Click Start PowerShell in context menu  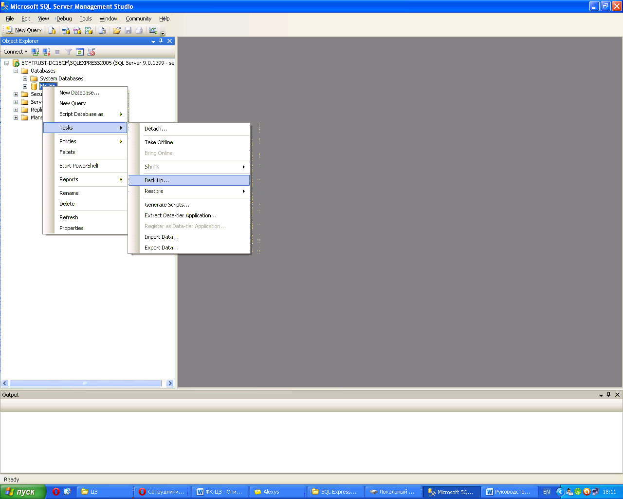(85, 166)
